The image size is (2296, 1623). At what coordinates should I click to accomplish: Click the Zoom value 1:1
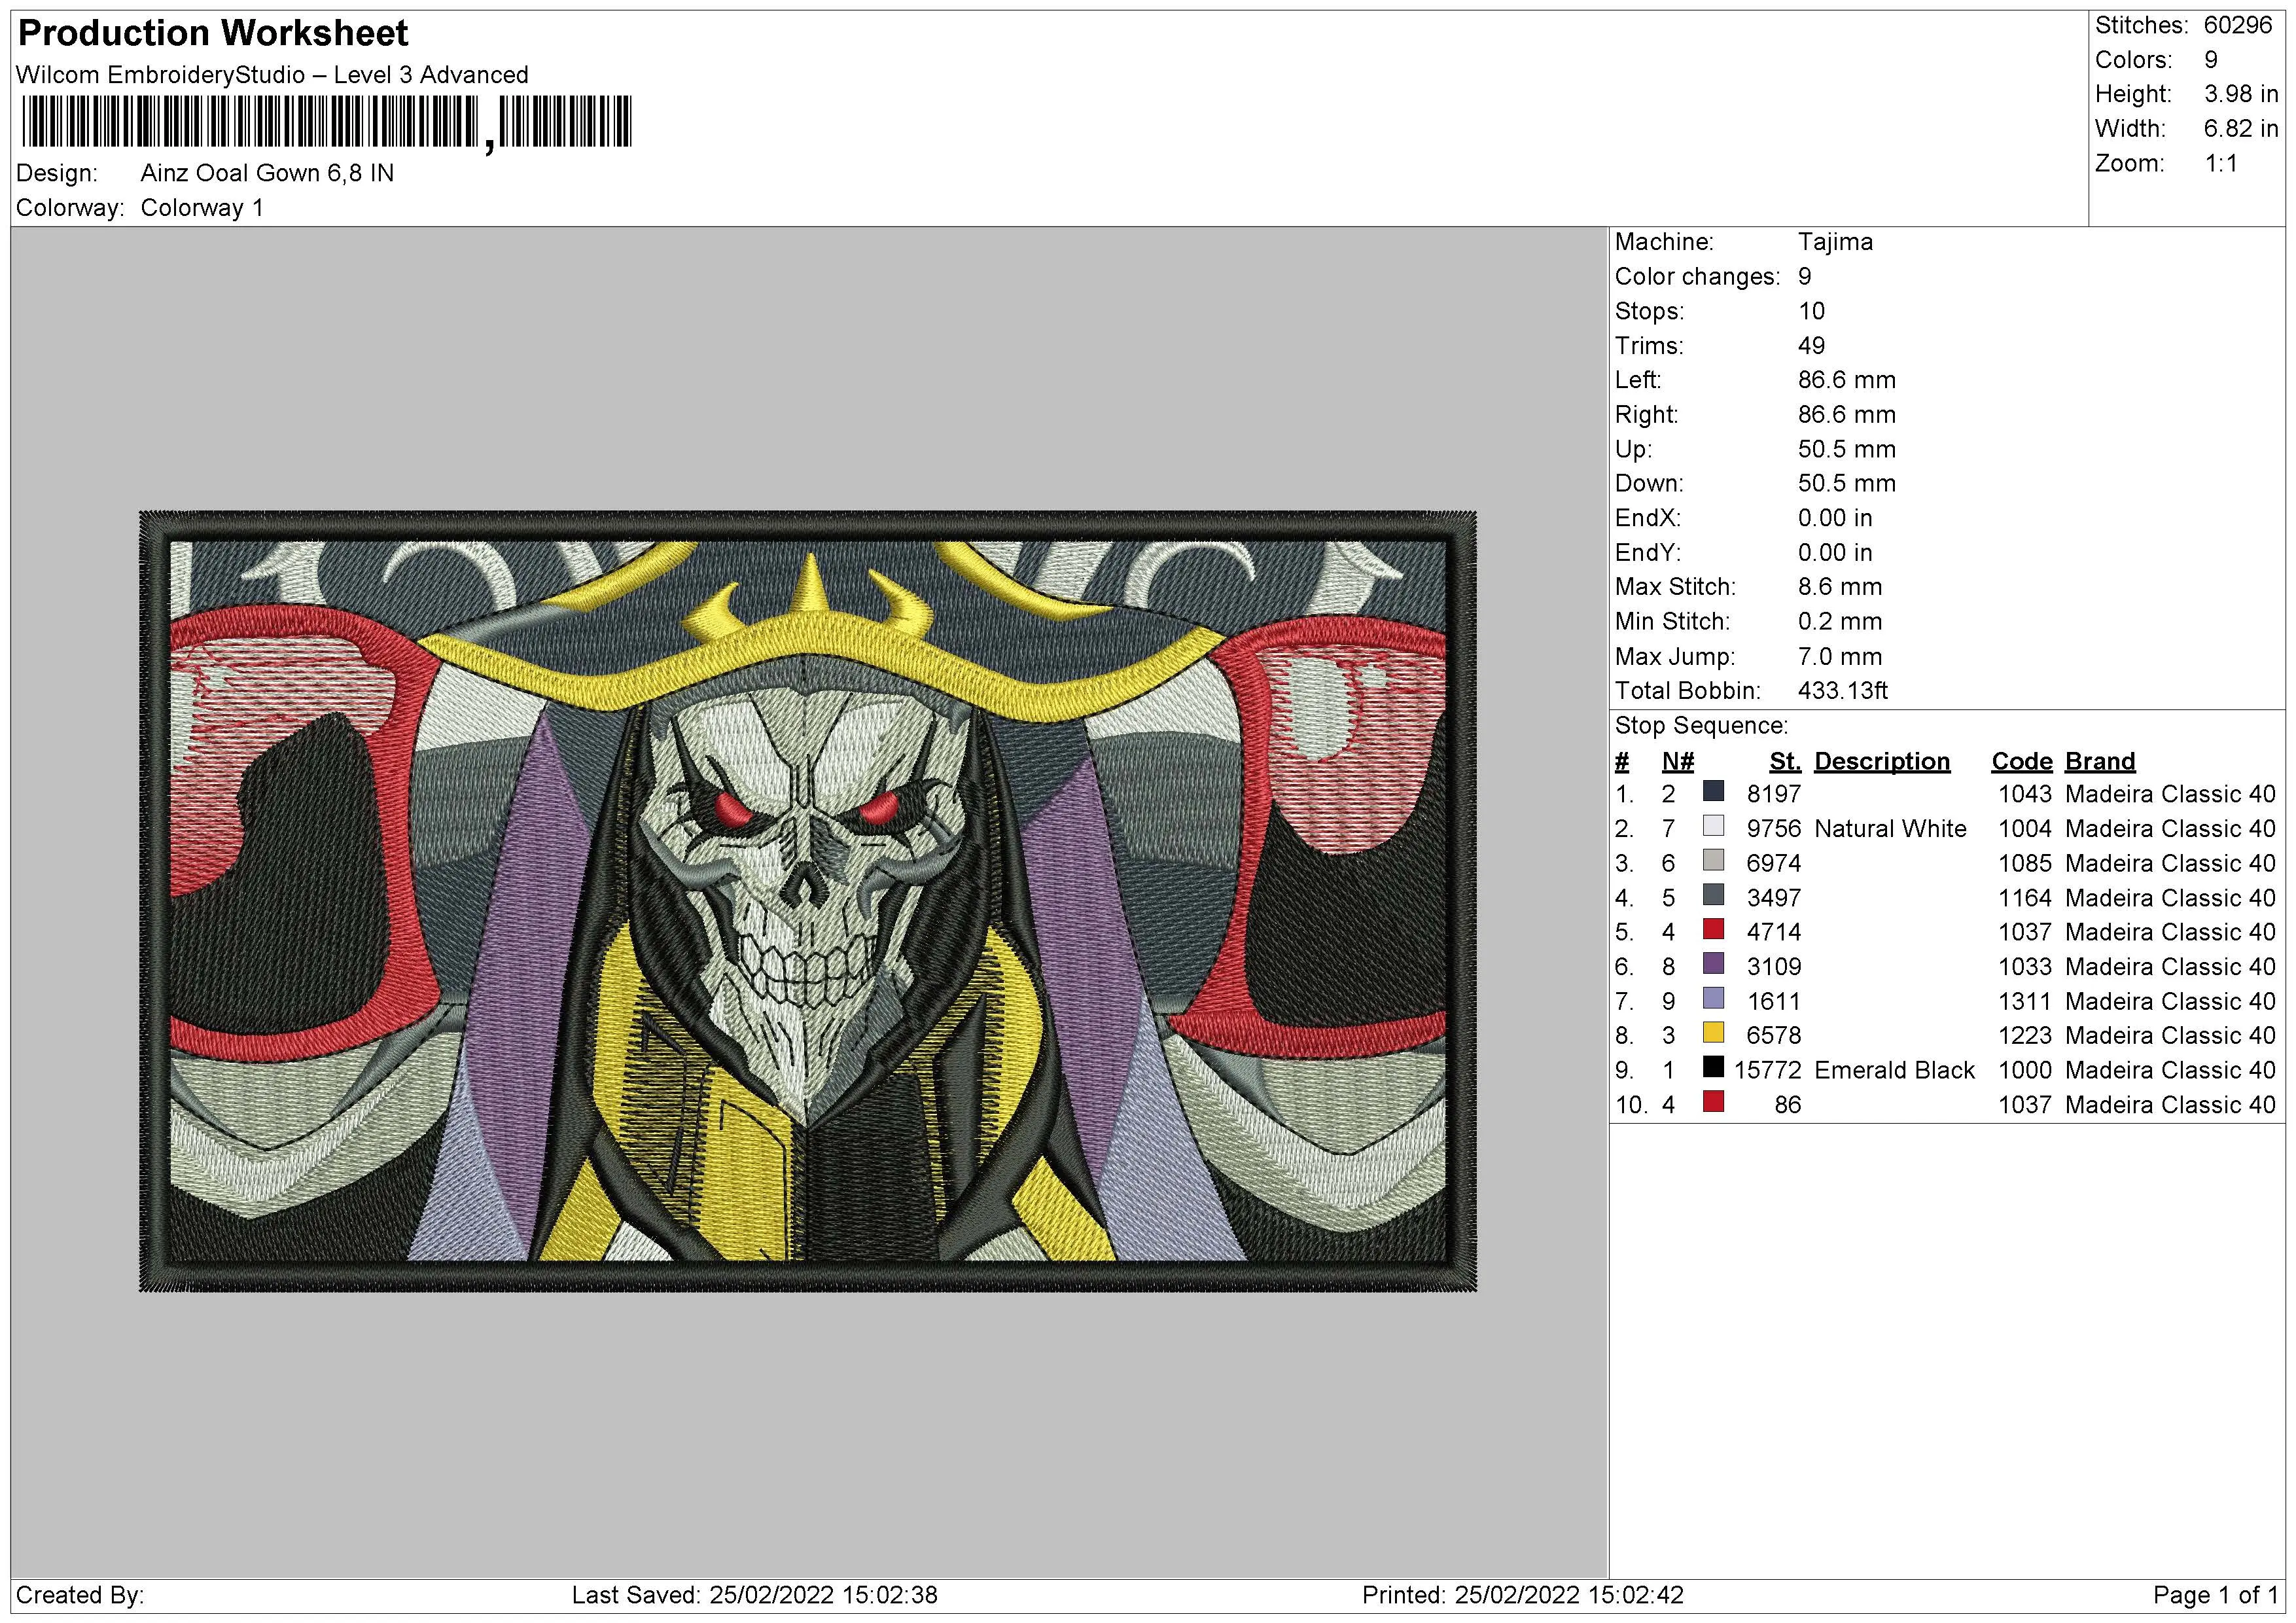click(x=2221, y=163)
